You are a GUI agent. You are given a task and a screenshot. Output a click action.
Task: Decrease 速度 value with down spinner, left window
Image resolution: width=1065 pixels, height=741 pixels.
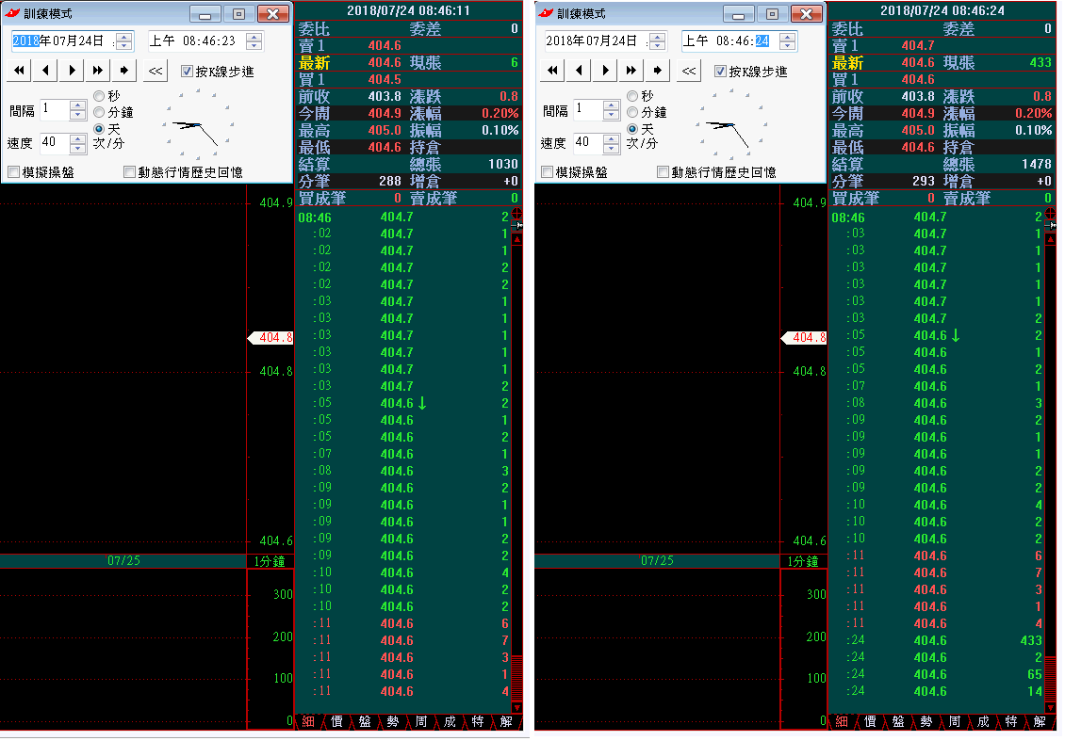(77, 148)
